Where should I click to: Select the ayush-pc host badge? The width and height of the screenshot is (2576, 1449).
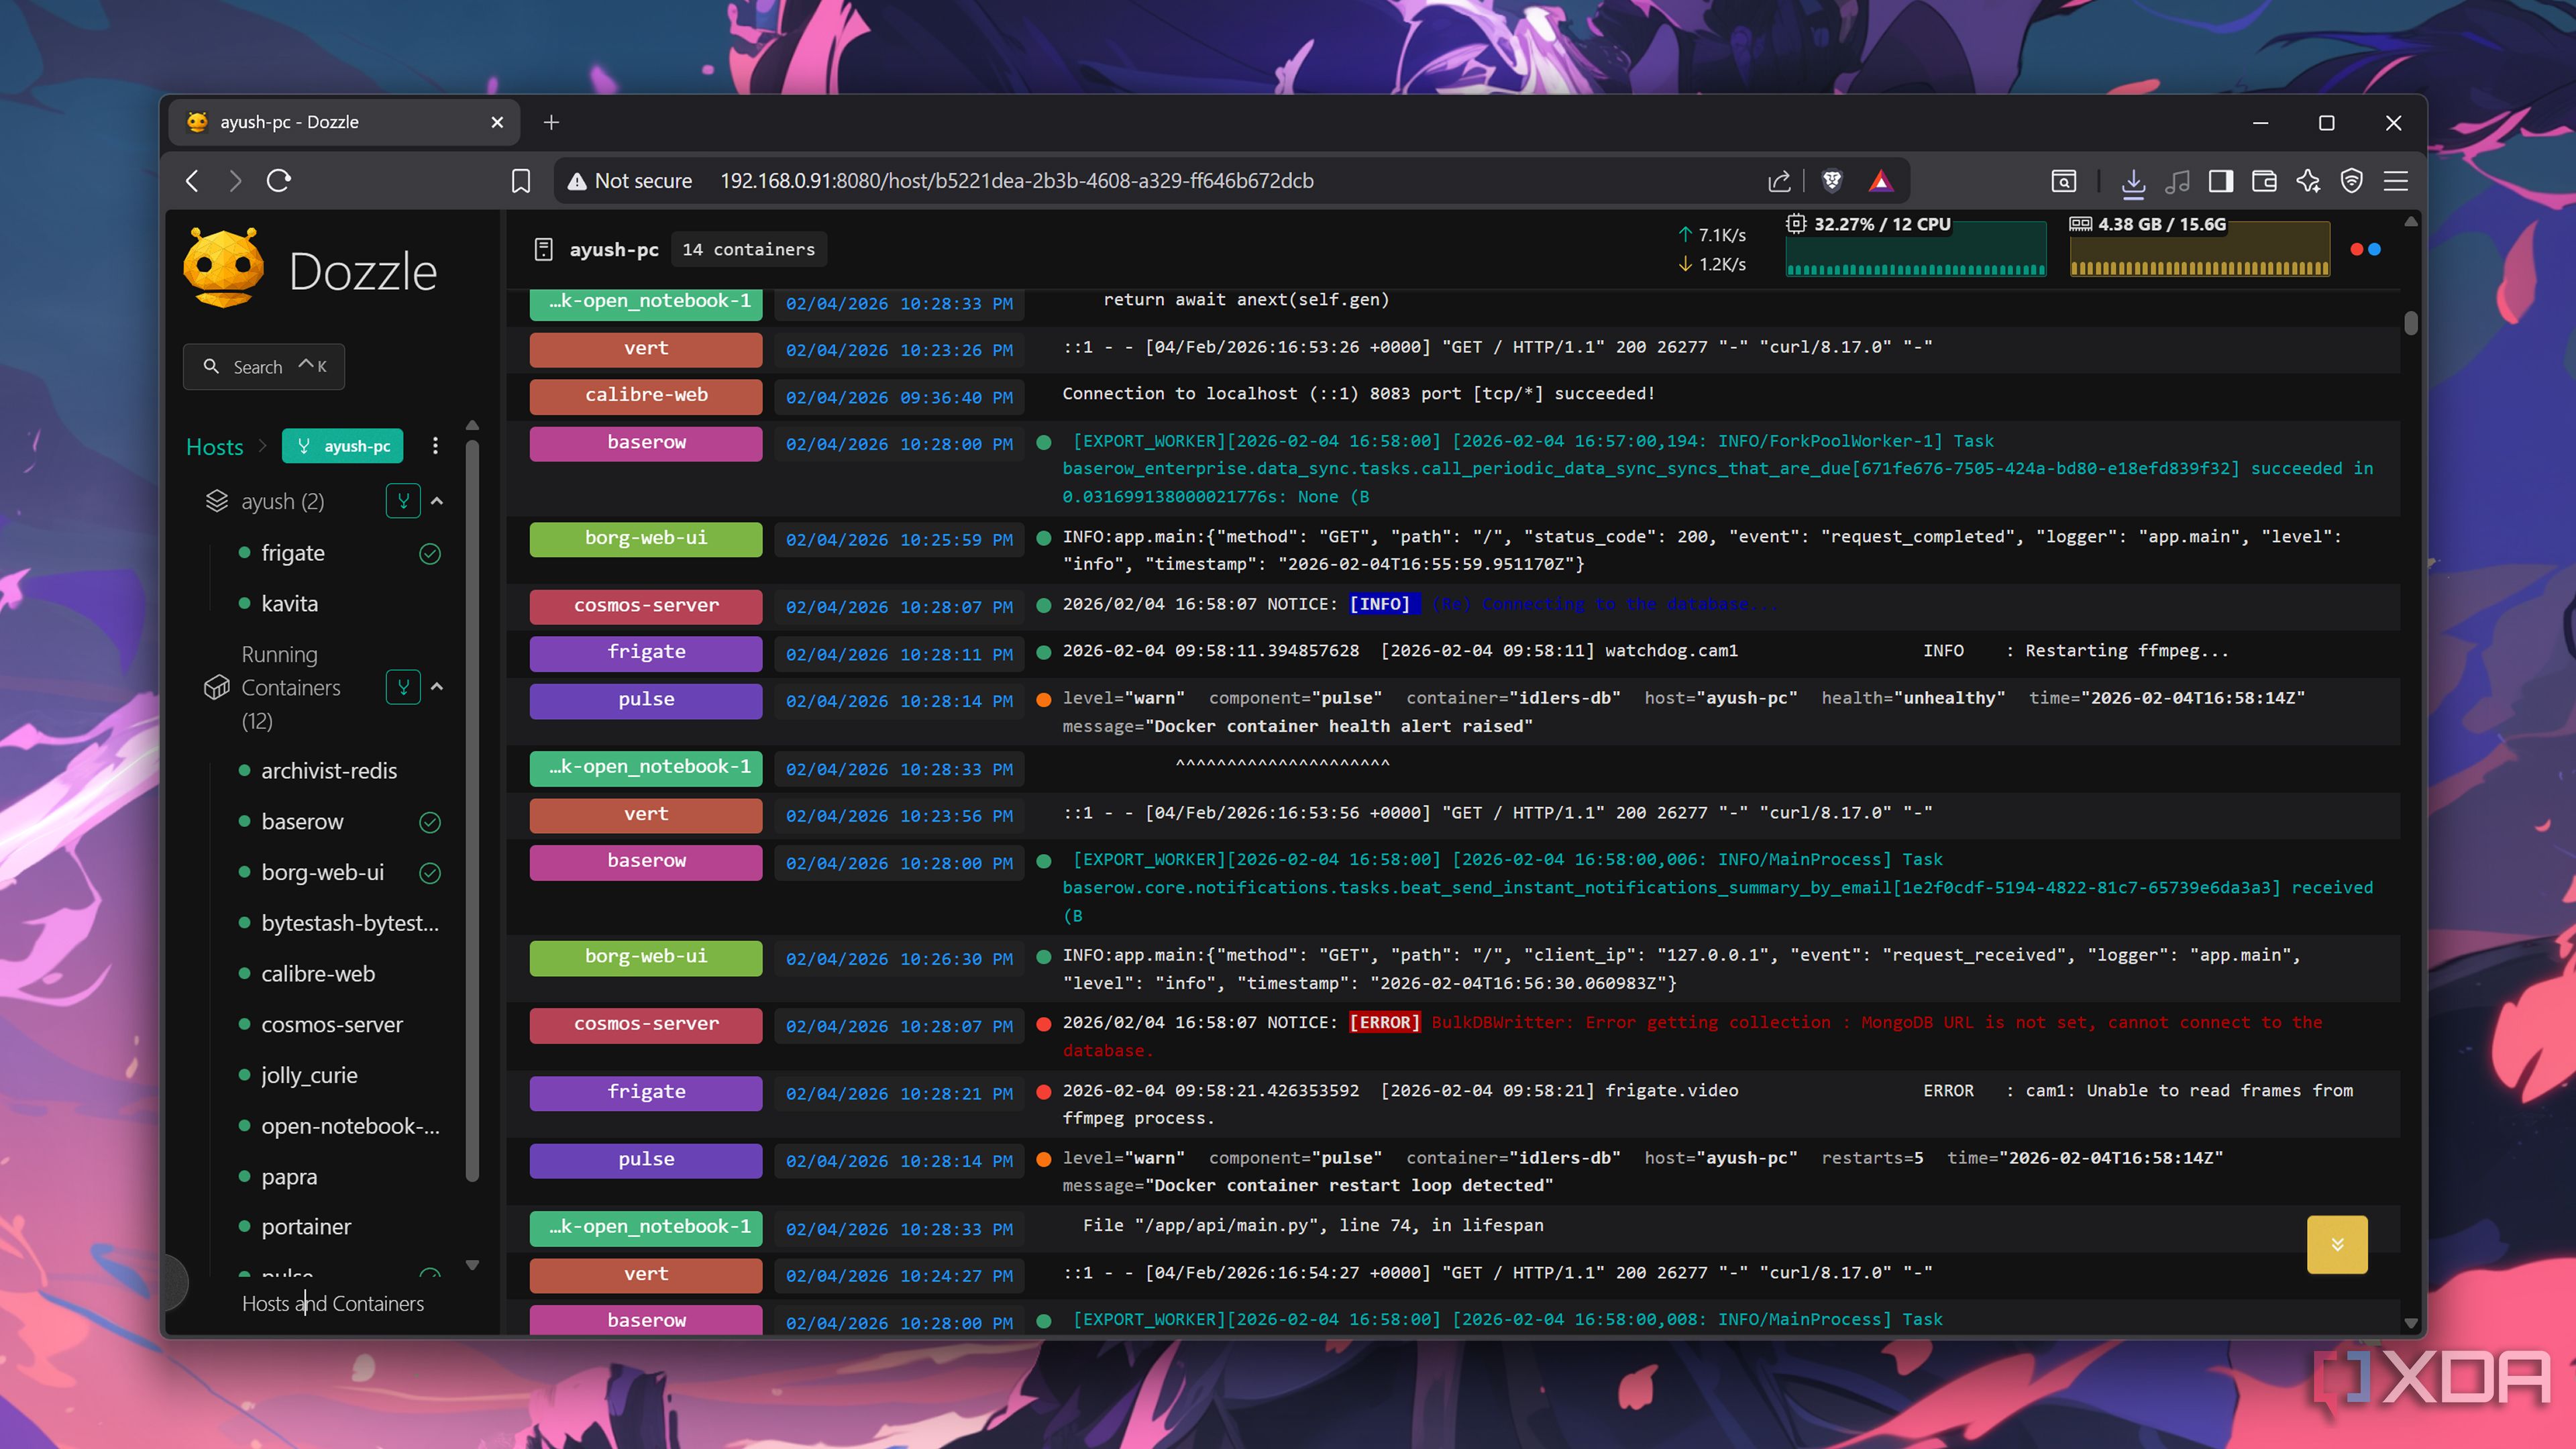tap(343, 446)
